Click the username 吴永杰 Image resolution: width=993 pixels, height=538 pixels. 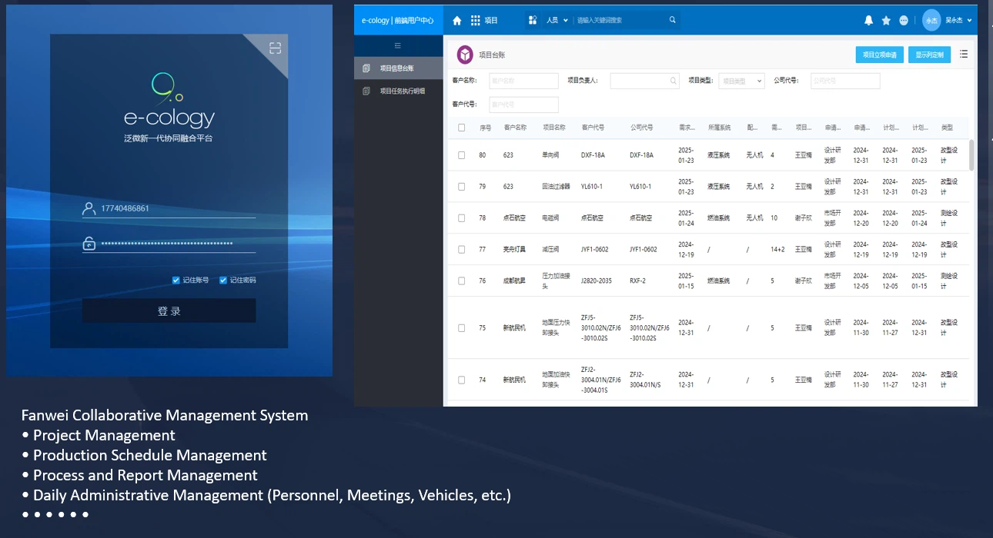(x=953, y=20)
